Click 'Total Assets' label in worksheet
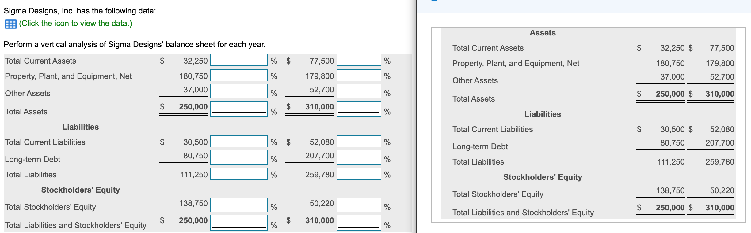This screenshot has width=751, height=233. pyautogui.click(x=26, y=112)
